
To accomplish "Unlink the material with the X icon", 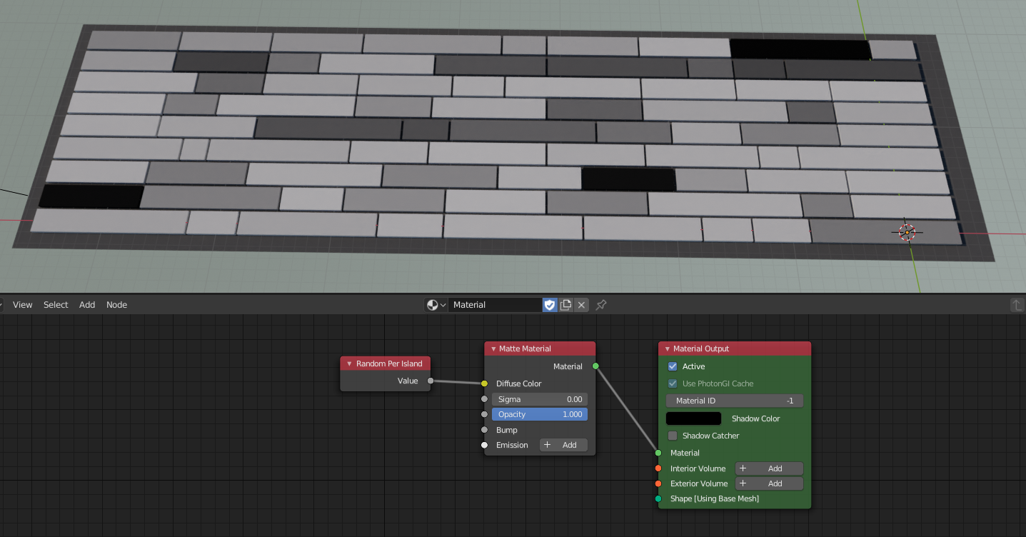I will [582, 305].
